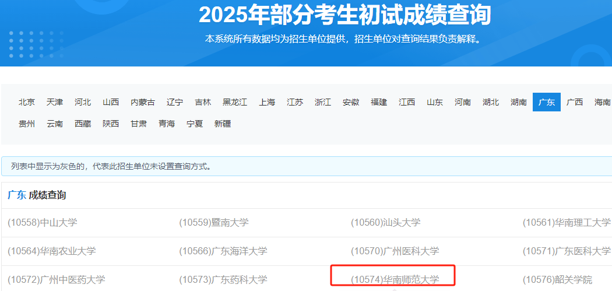Image resolution: width=612 pixels, height=291 pixels.
Task: Select the 江西 province tab
Action: point(407,102)
